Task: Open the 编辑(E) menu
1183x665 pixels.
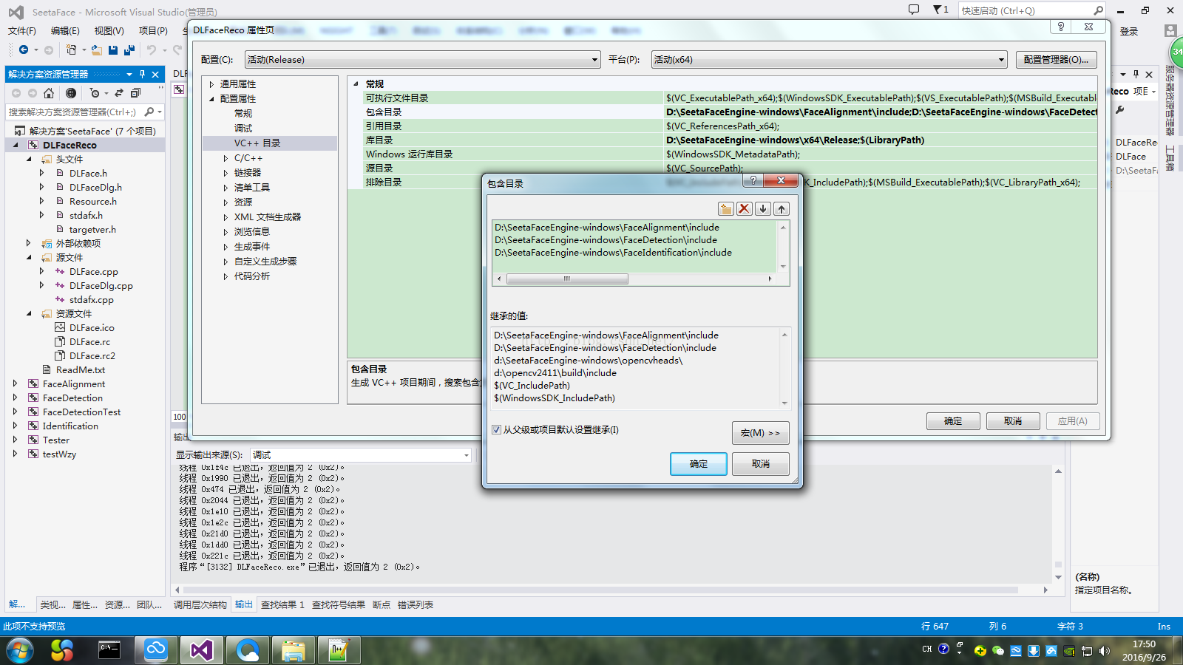Action: [65, 30]
